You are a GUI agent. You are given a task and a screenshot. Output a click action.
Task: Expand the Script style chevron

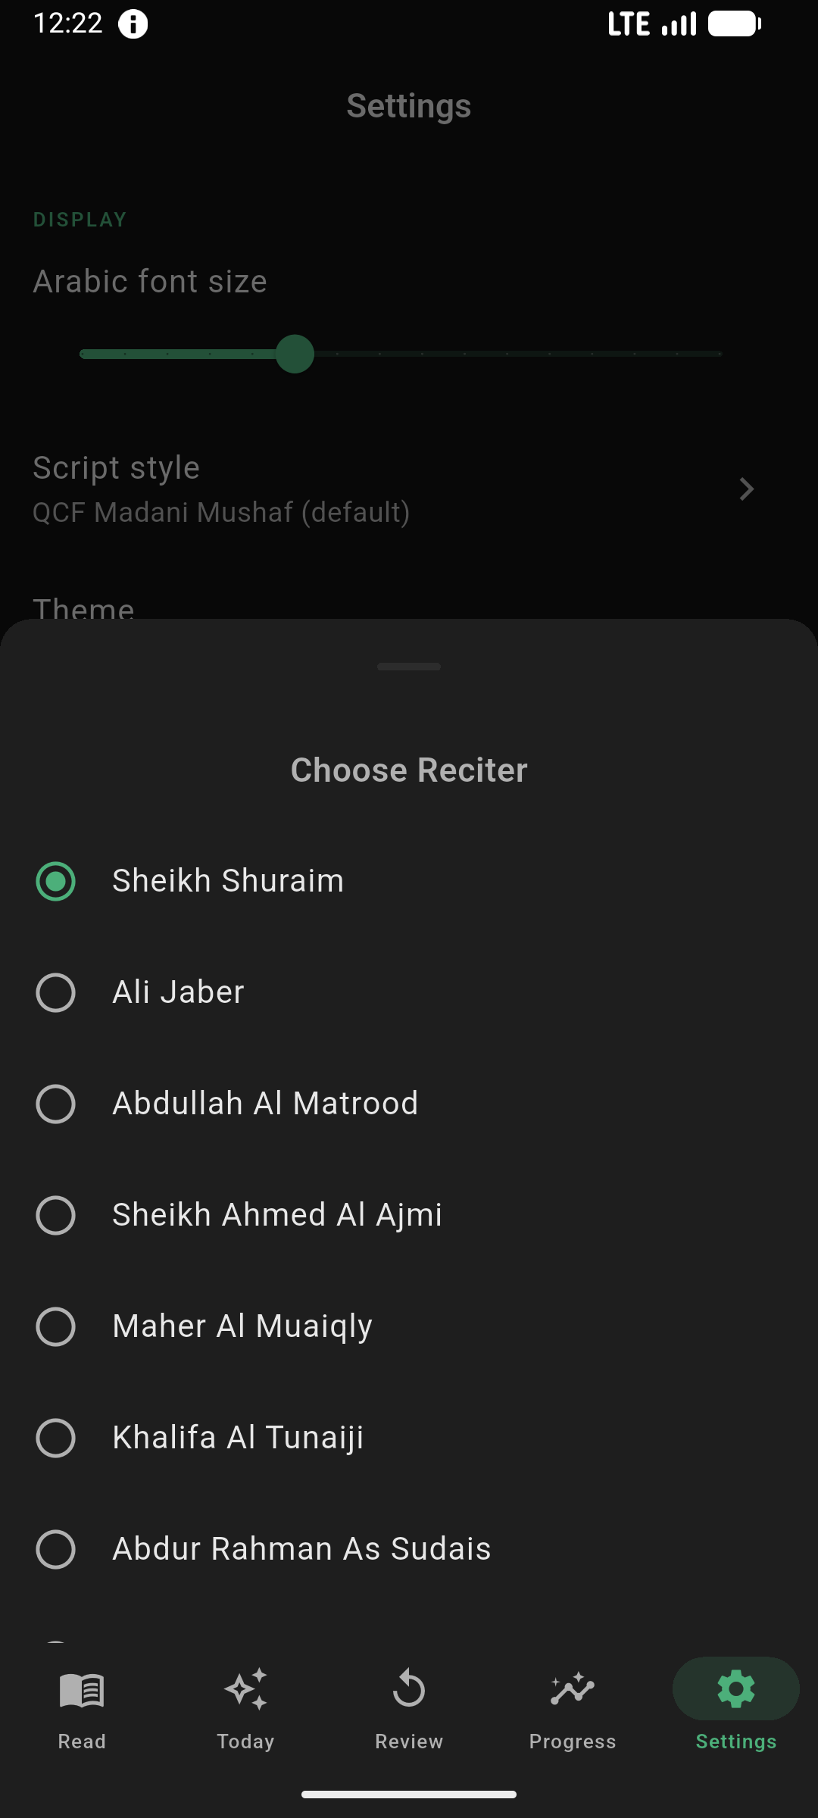coord(746,489)
